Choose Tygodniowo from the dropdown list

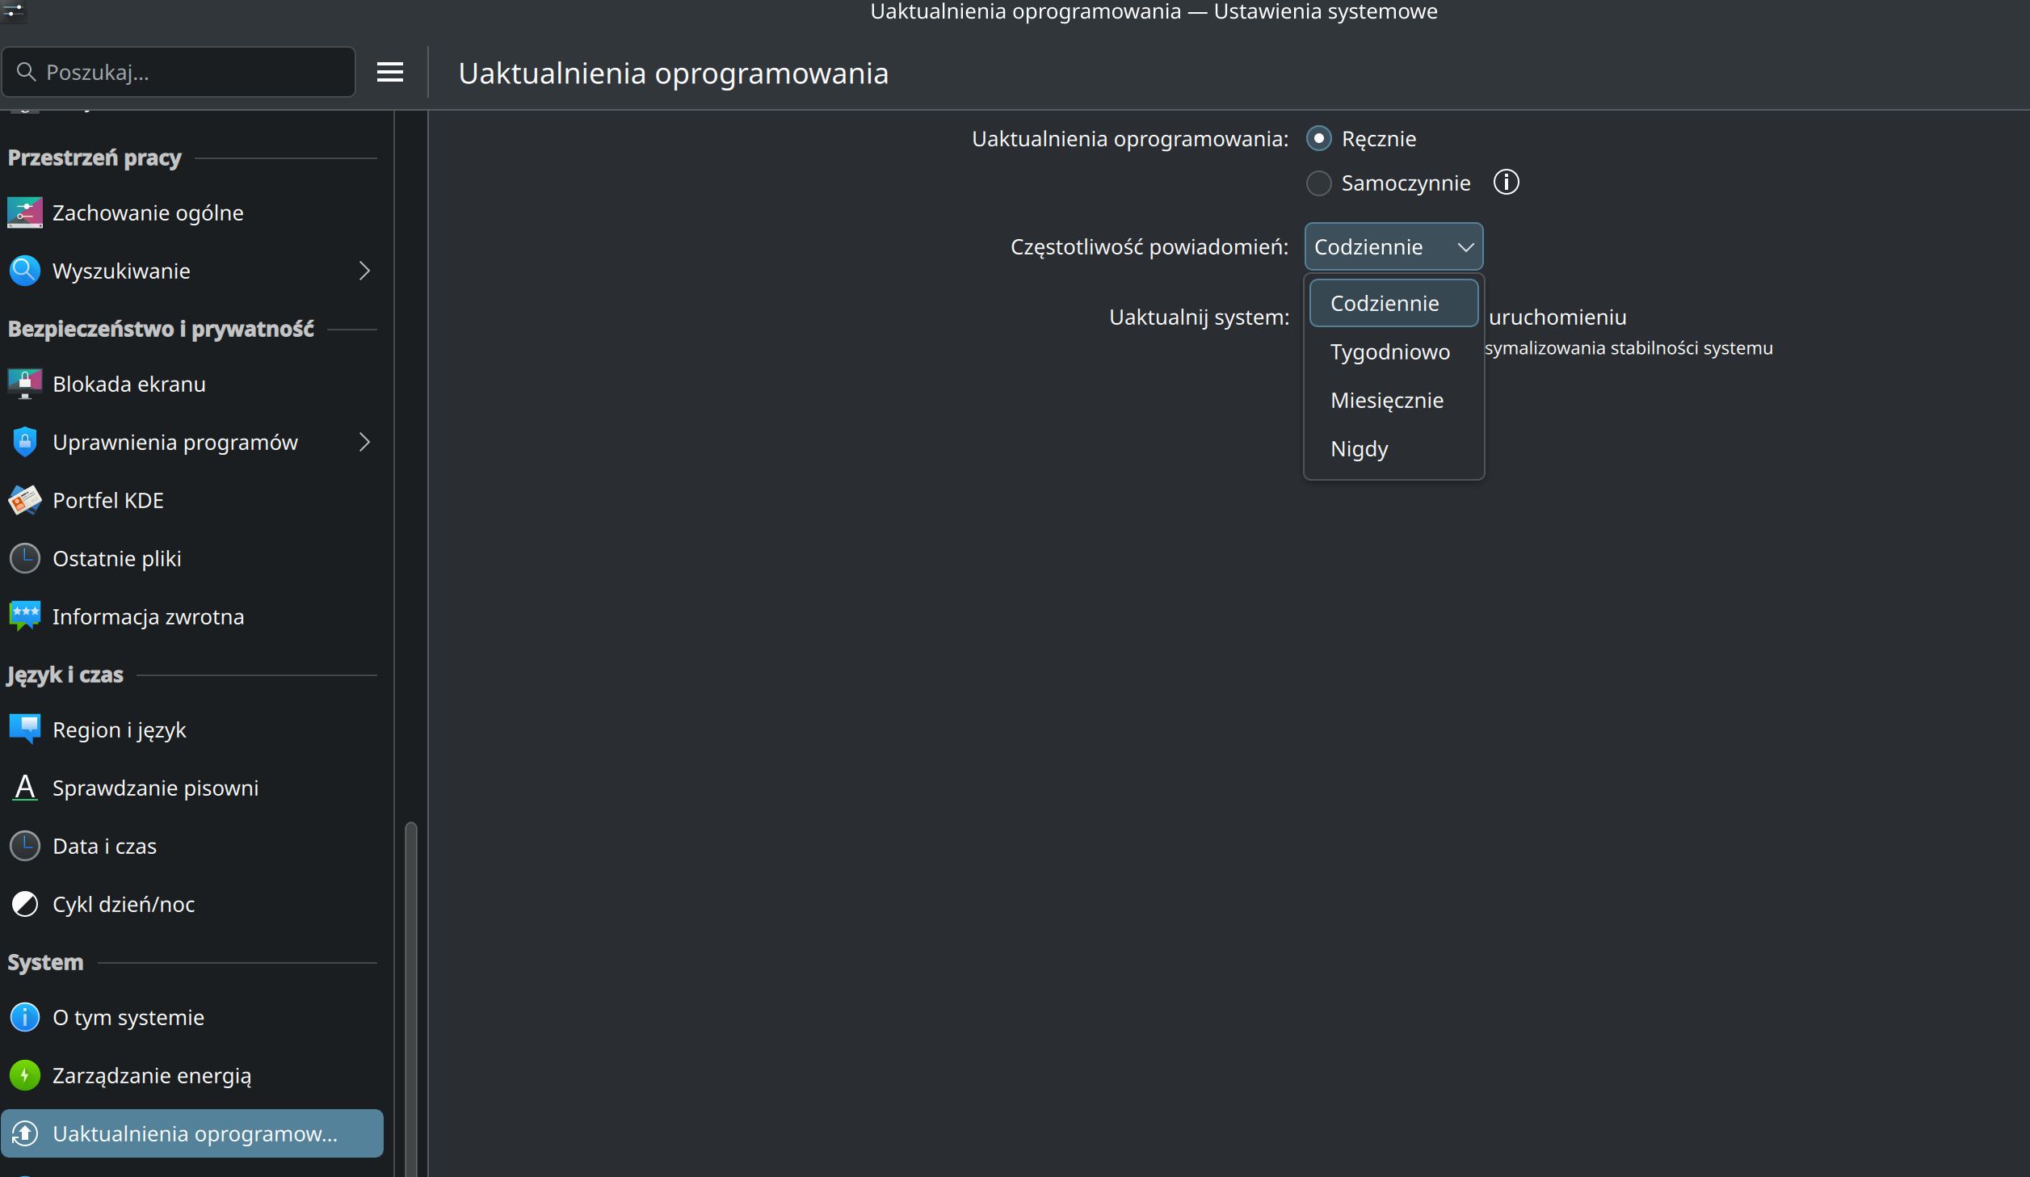pyautogui.click(x=1389, y=352)
